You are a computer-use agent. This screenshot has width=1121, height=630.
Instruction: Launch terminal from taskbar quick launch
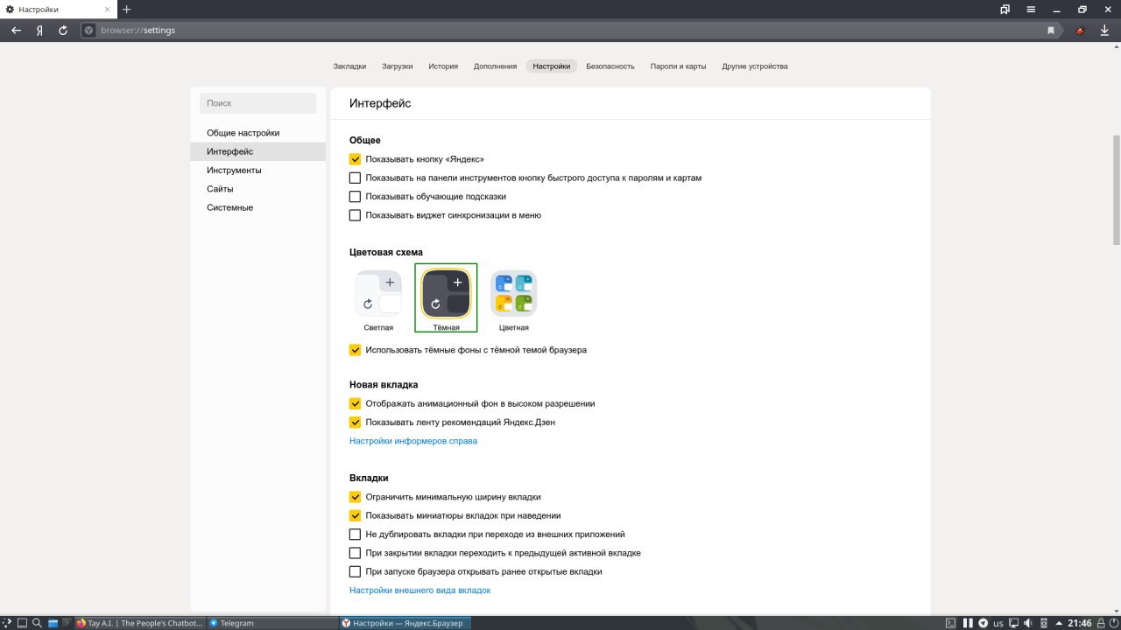point(67,623)
